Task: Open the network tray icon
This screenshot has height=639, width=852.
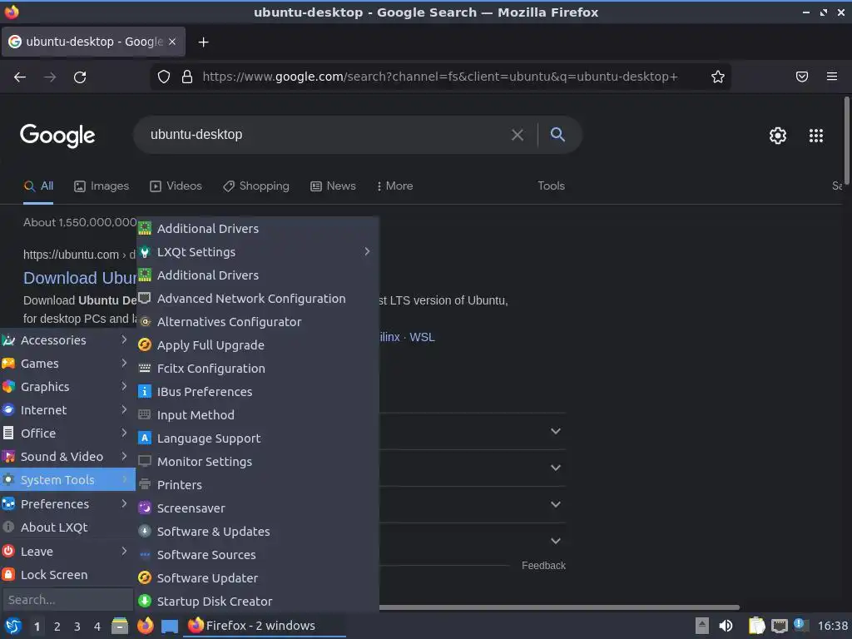Action: (x=779, y=626)
